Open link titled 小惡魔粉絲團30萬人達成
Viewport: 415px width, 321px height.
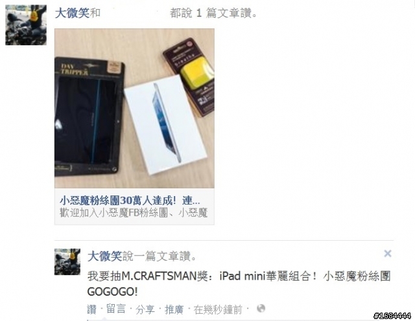pos(130,201)
